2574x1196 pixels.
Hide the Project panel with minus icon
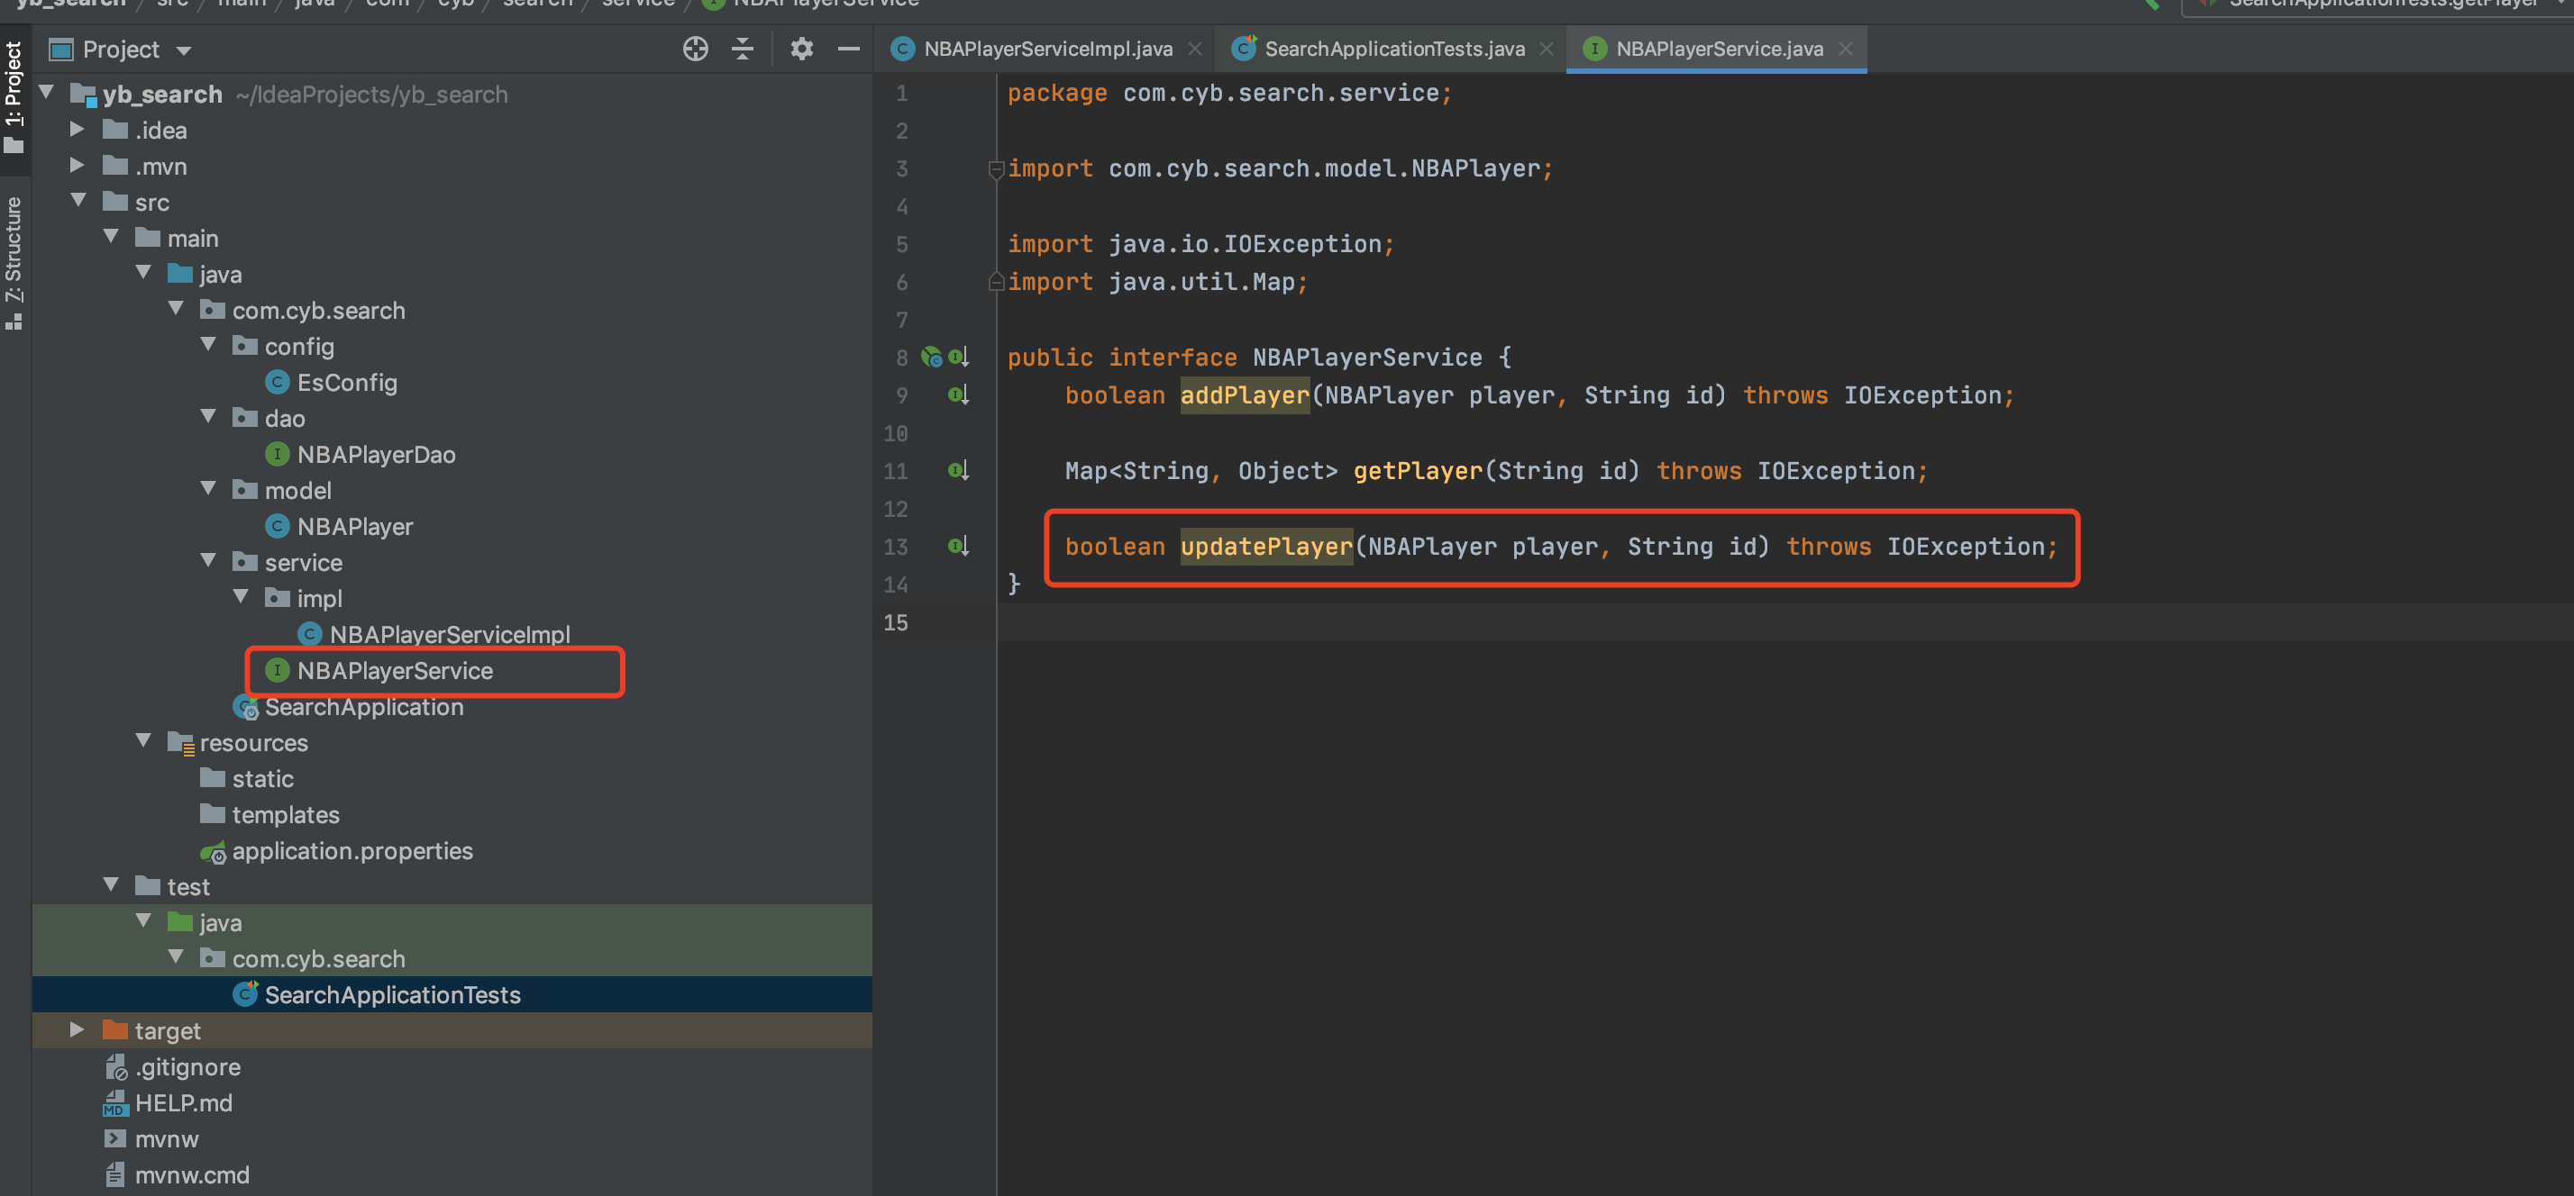(x=848, y=49)
